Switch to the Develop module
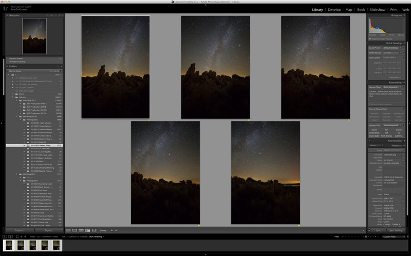This screenshot has height=256, width=411. pos(334,10)
